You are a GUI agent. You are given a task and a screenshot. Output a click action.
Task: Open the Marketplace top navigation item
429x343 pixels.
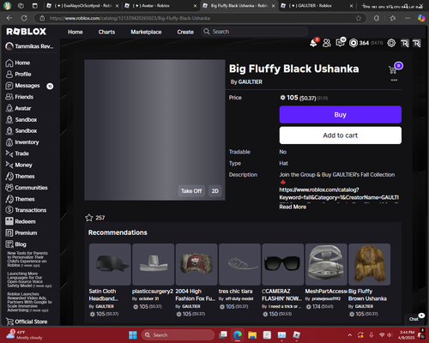click(x=146, y=32)
